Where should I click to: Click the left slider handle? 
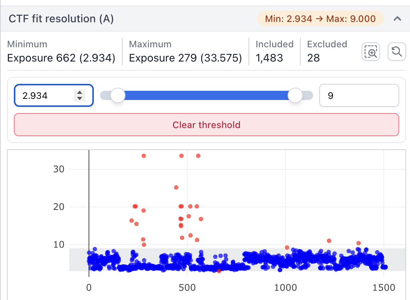tap(118, 95)
